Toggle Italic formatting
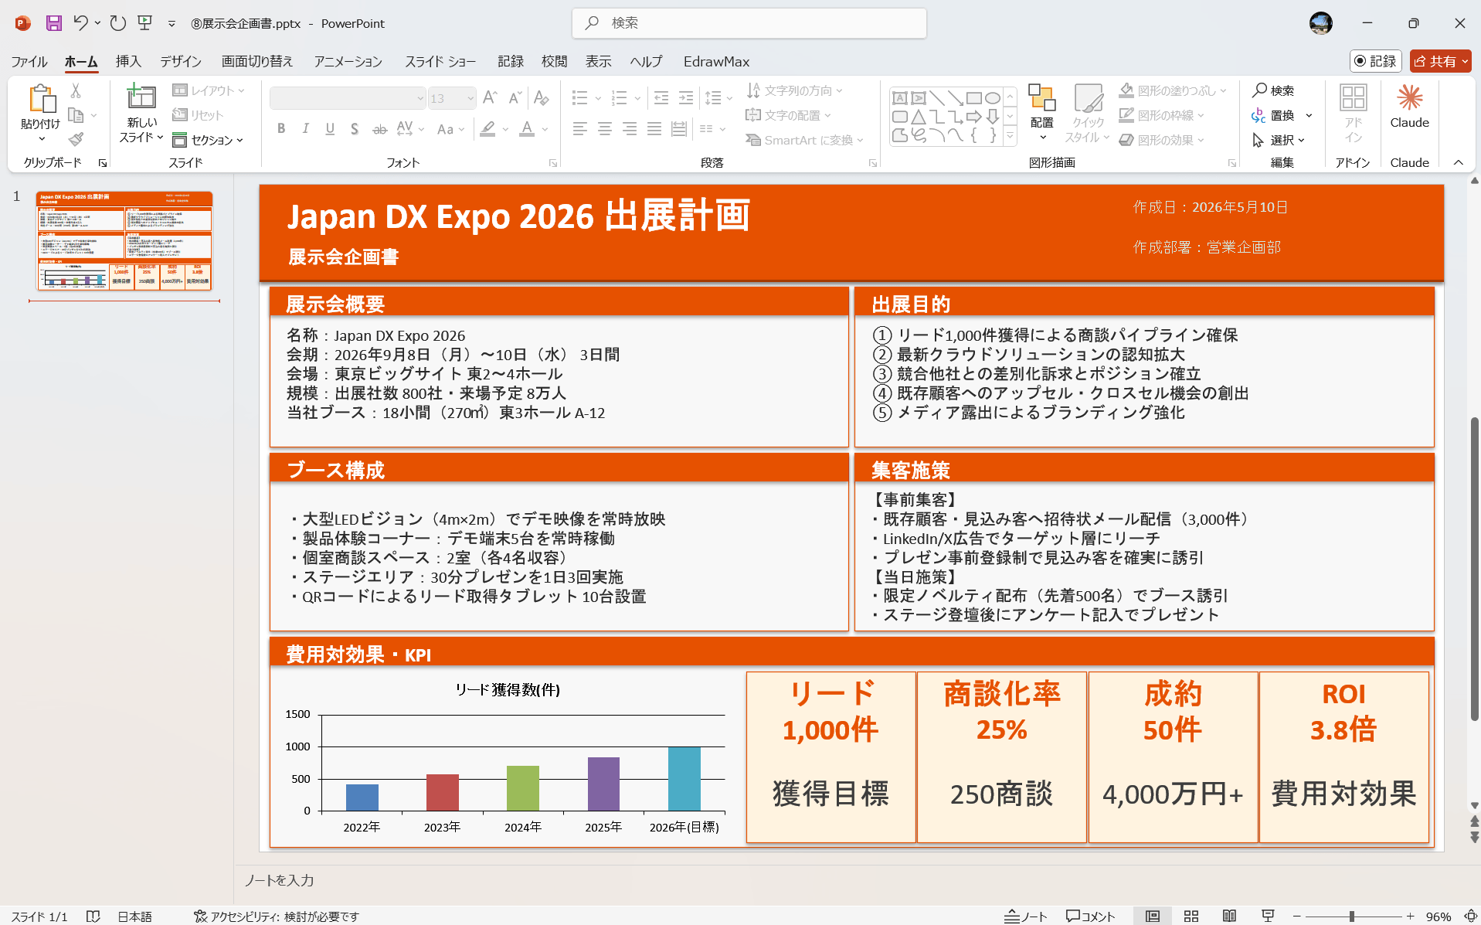 [x=306, y=129]
